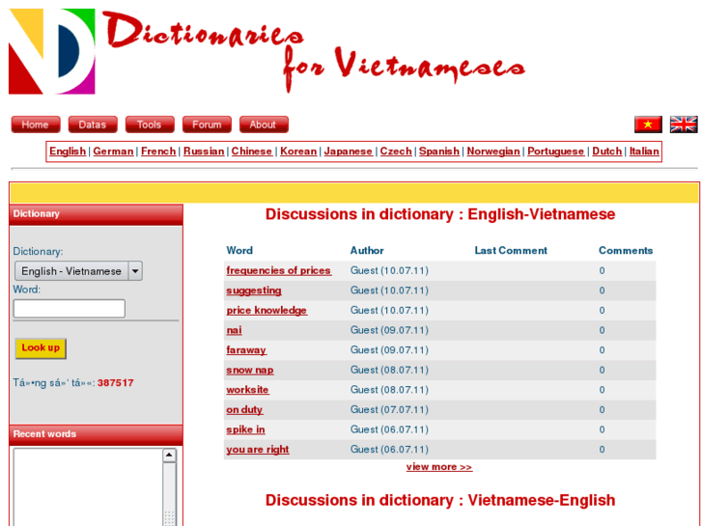The height and width of the screenshot is (526, 702).
Task: Select the Chinese dictionary link
Action: click(x=252, y=152)
